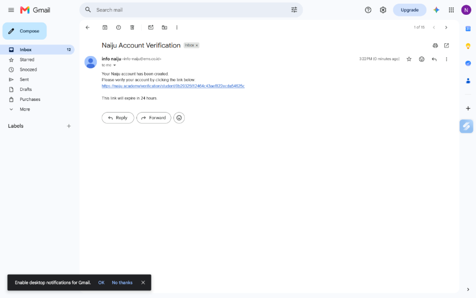Image resolution: width=476 pixels, height=298 pixels.
Task: Open message More options menu
Action: coord(446,59)
